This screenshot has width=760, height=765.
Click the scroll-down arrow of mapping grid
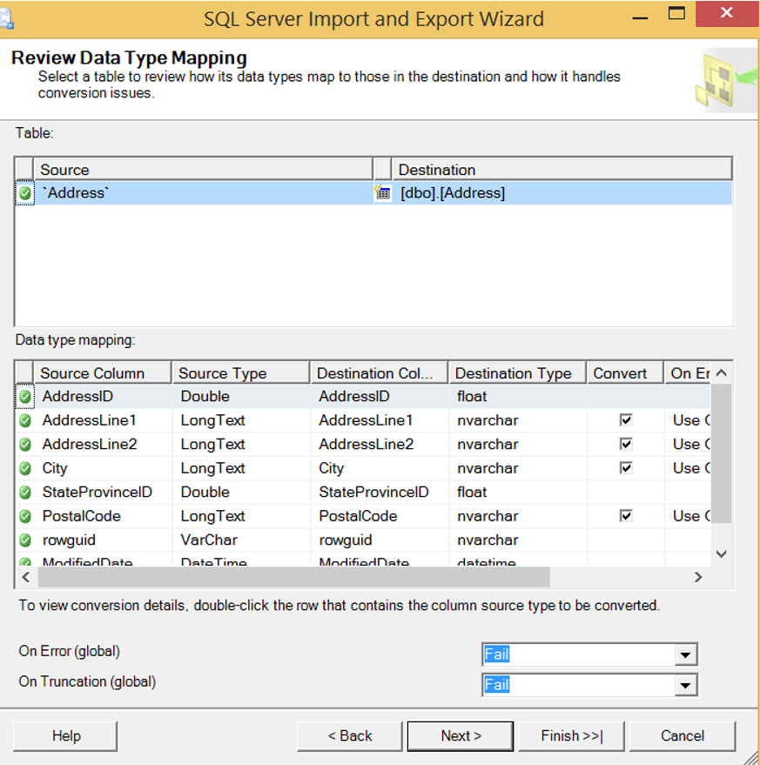pos(722,554)
